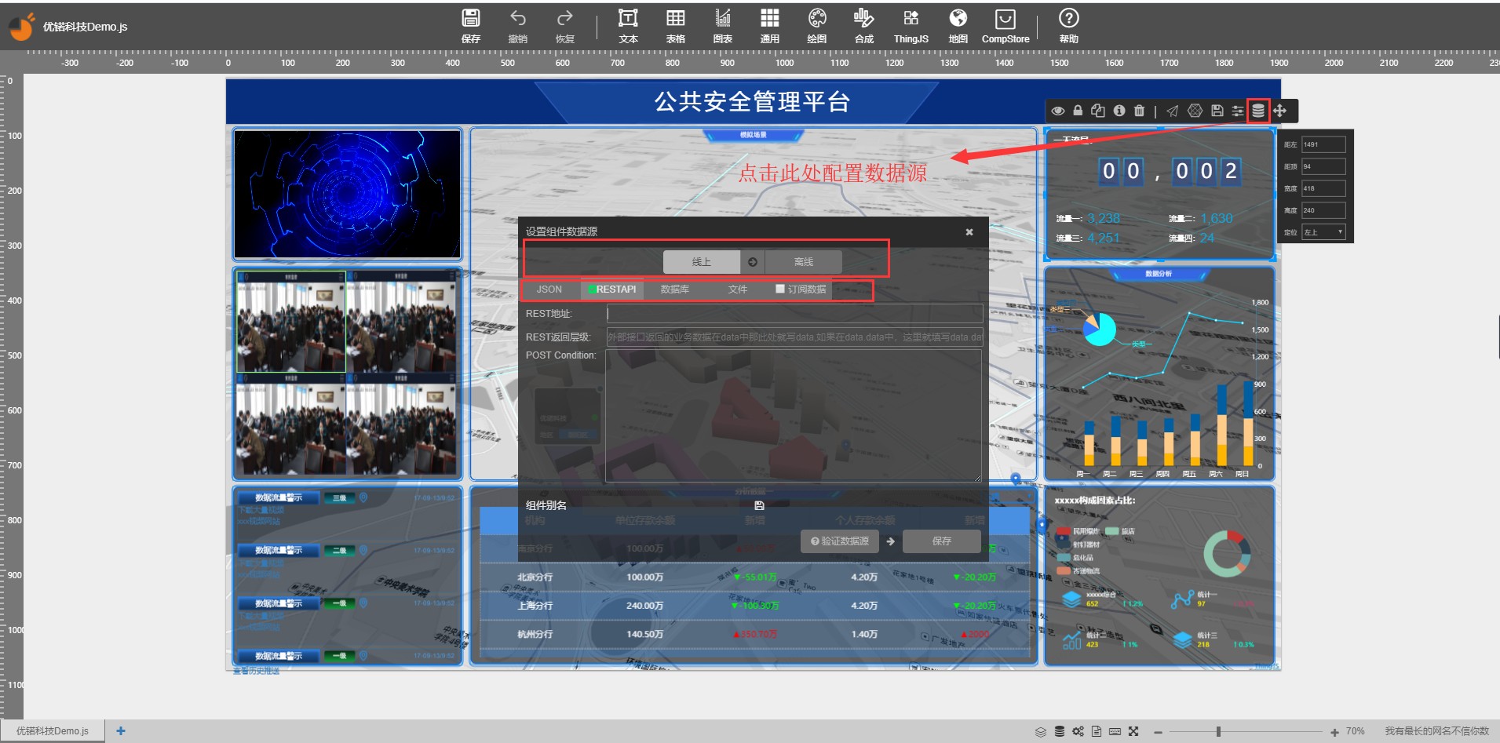The width and height of the screenshot is (1500, 743).
Task: Select the RESTAPI data source tab
Action: coord(612,290)
